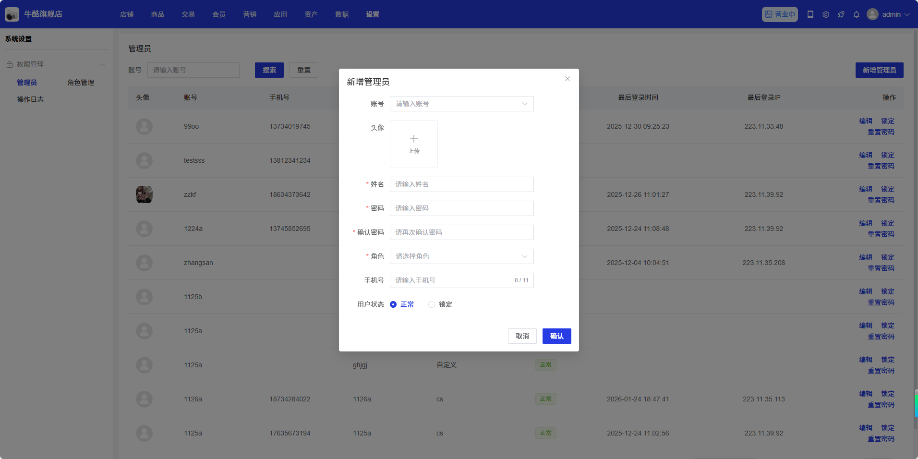Click the lock icon beside 权限管理
Image resolution: width=918 pixels, height=459 pixels.
[10, 64]
